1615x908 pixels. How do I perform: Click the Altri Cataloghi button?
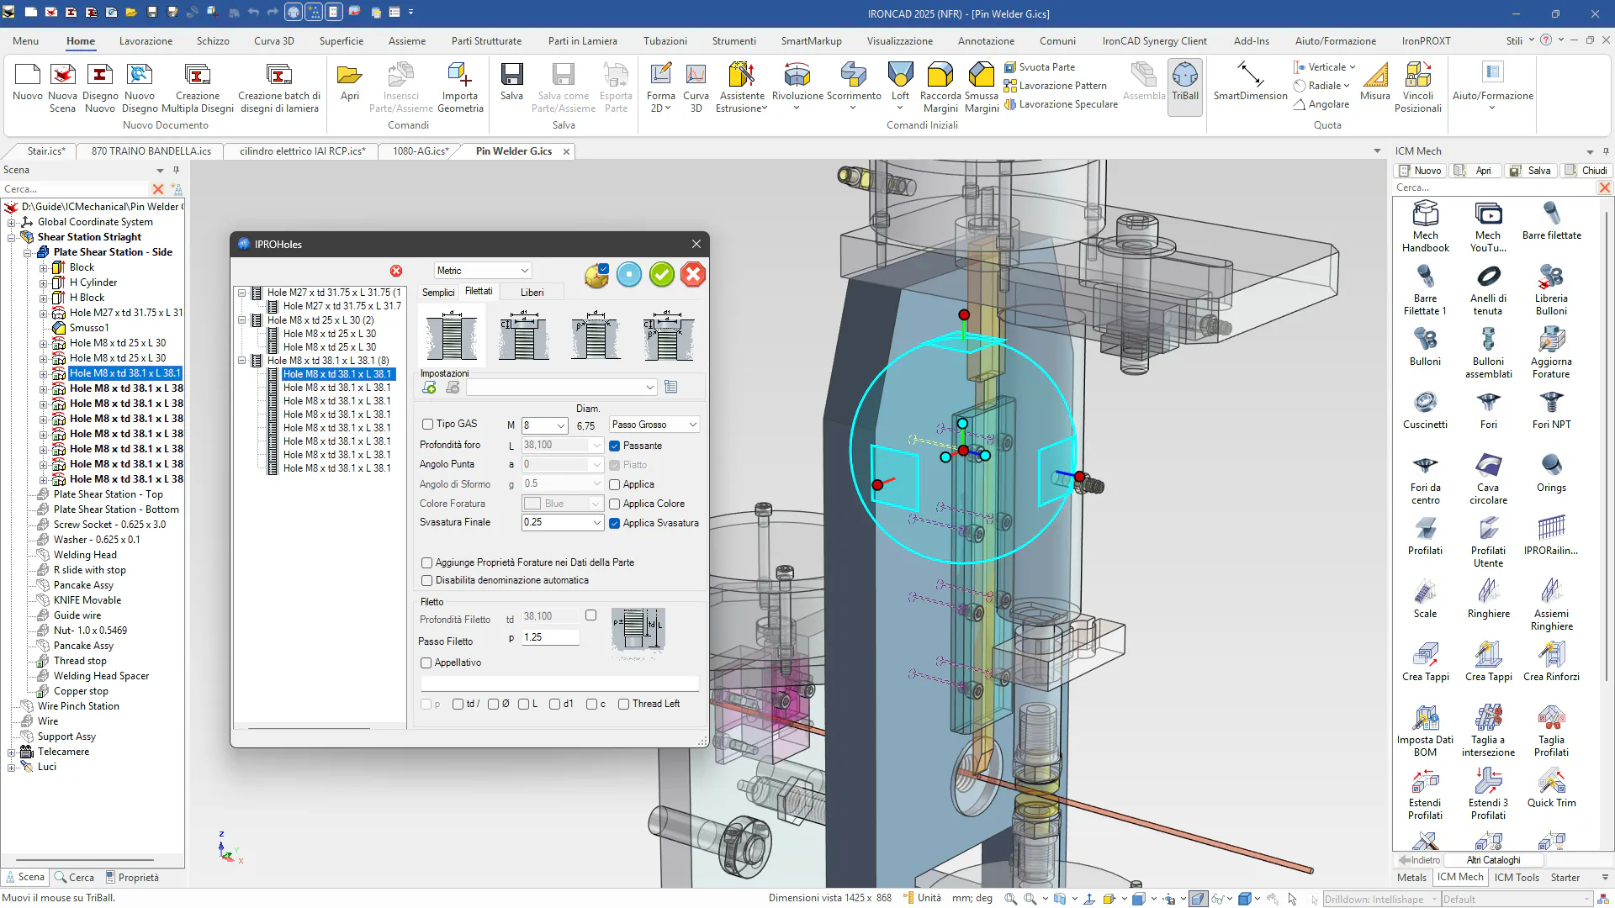[1493, 860]
